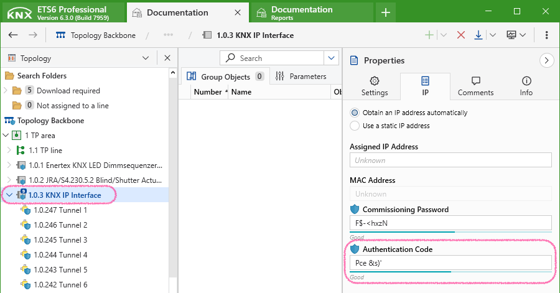Click the green add plus icon
This screenshot has width=560, height=293.
[429, 35]
